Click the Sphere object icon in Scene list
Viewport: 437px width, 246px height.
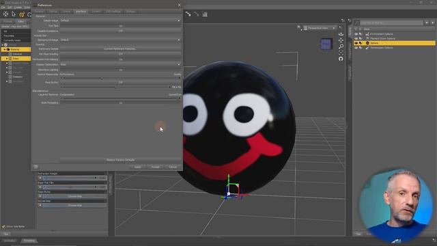point(367,43)
